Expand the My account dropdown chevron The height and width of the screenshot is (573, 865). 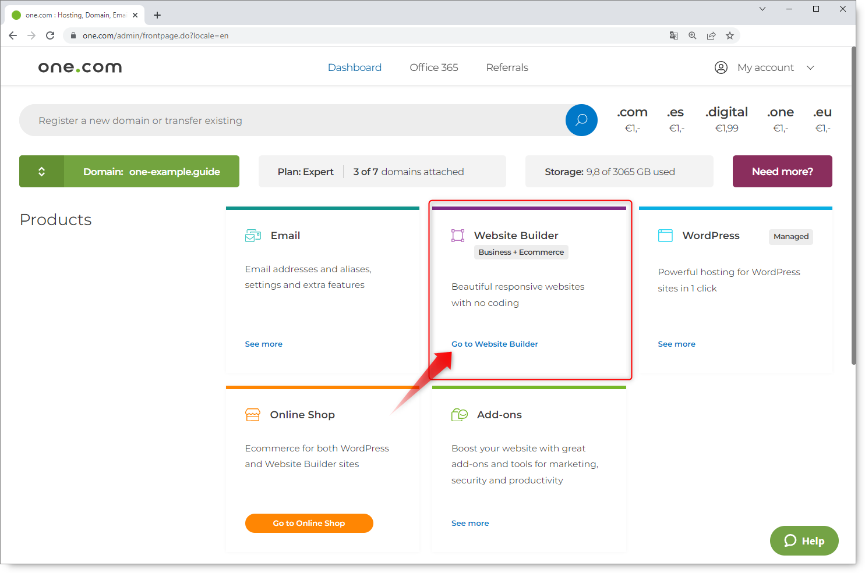click(810, 67)
